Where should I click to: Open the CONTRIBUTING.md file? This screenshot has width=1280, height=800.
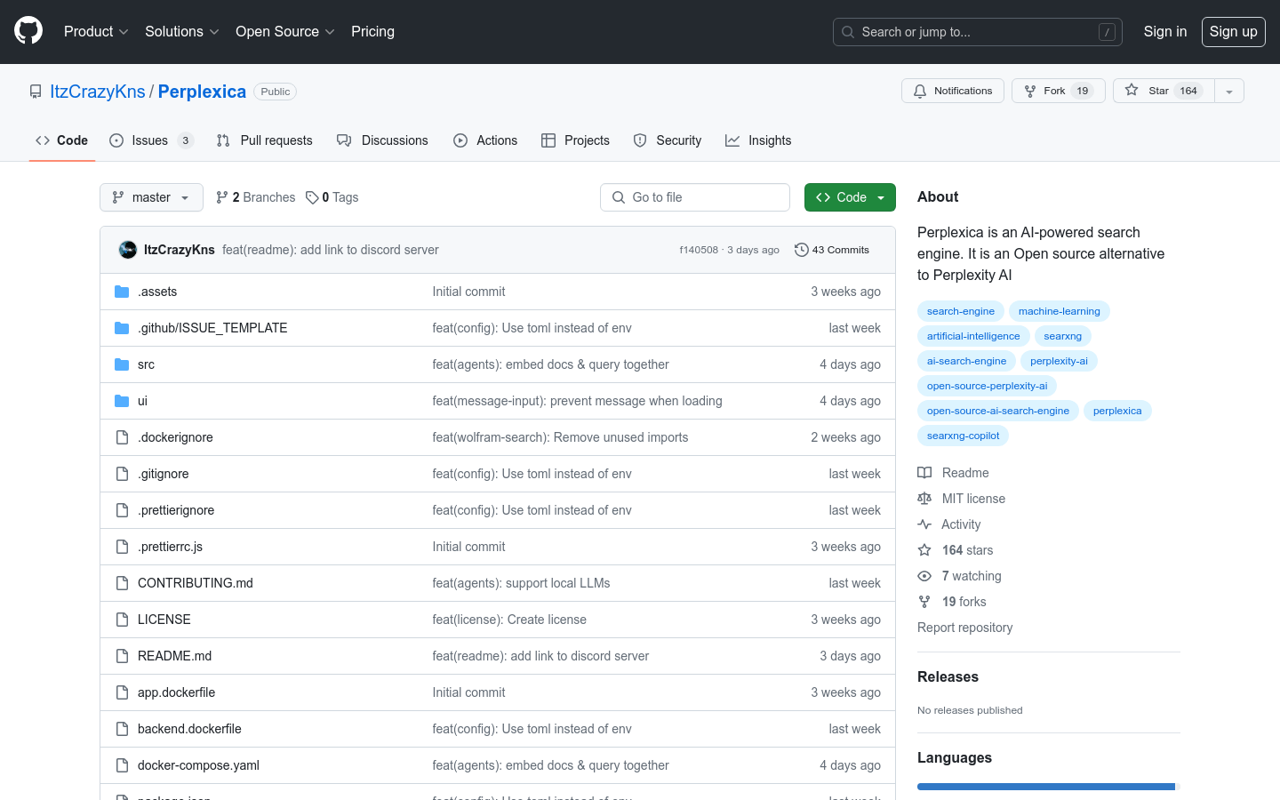point(196,583)
